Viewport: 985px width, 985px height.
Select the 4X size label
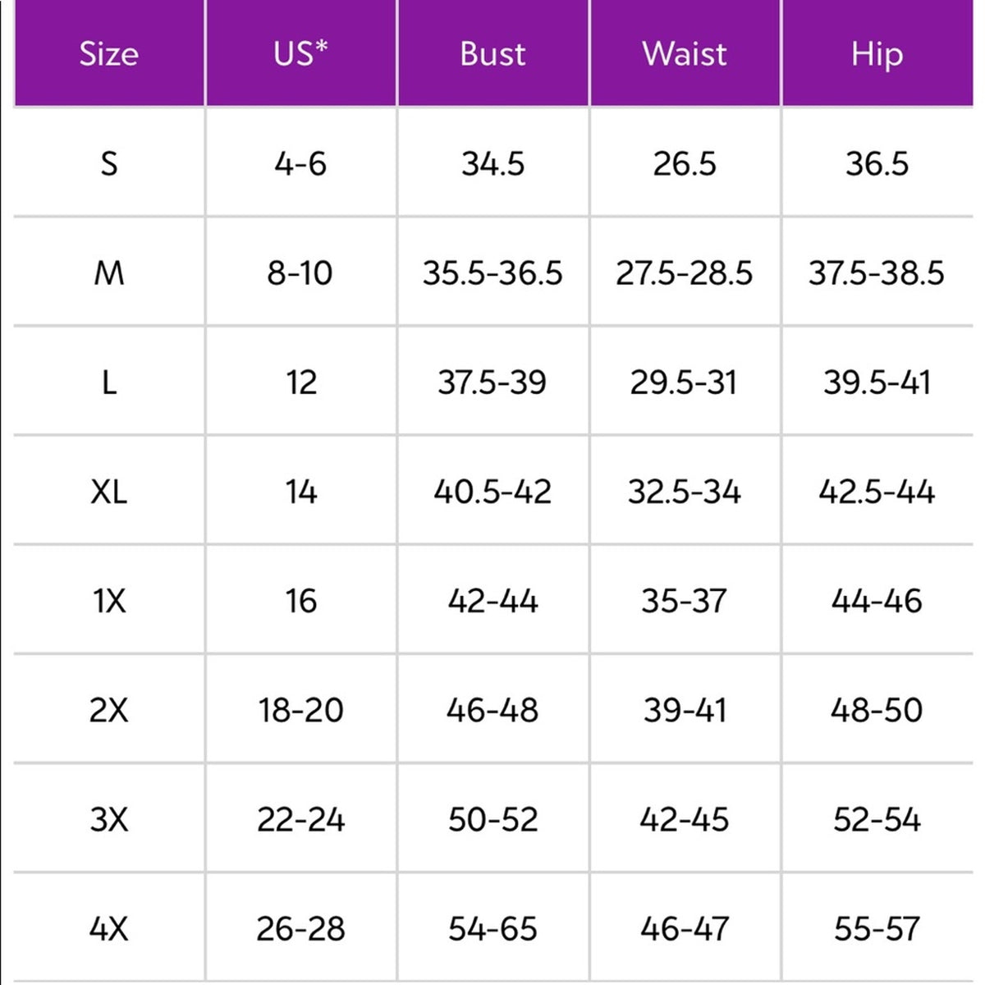pyautogui.click(x=109, y=928)
